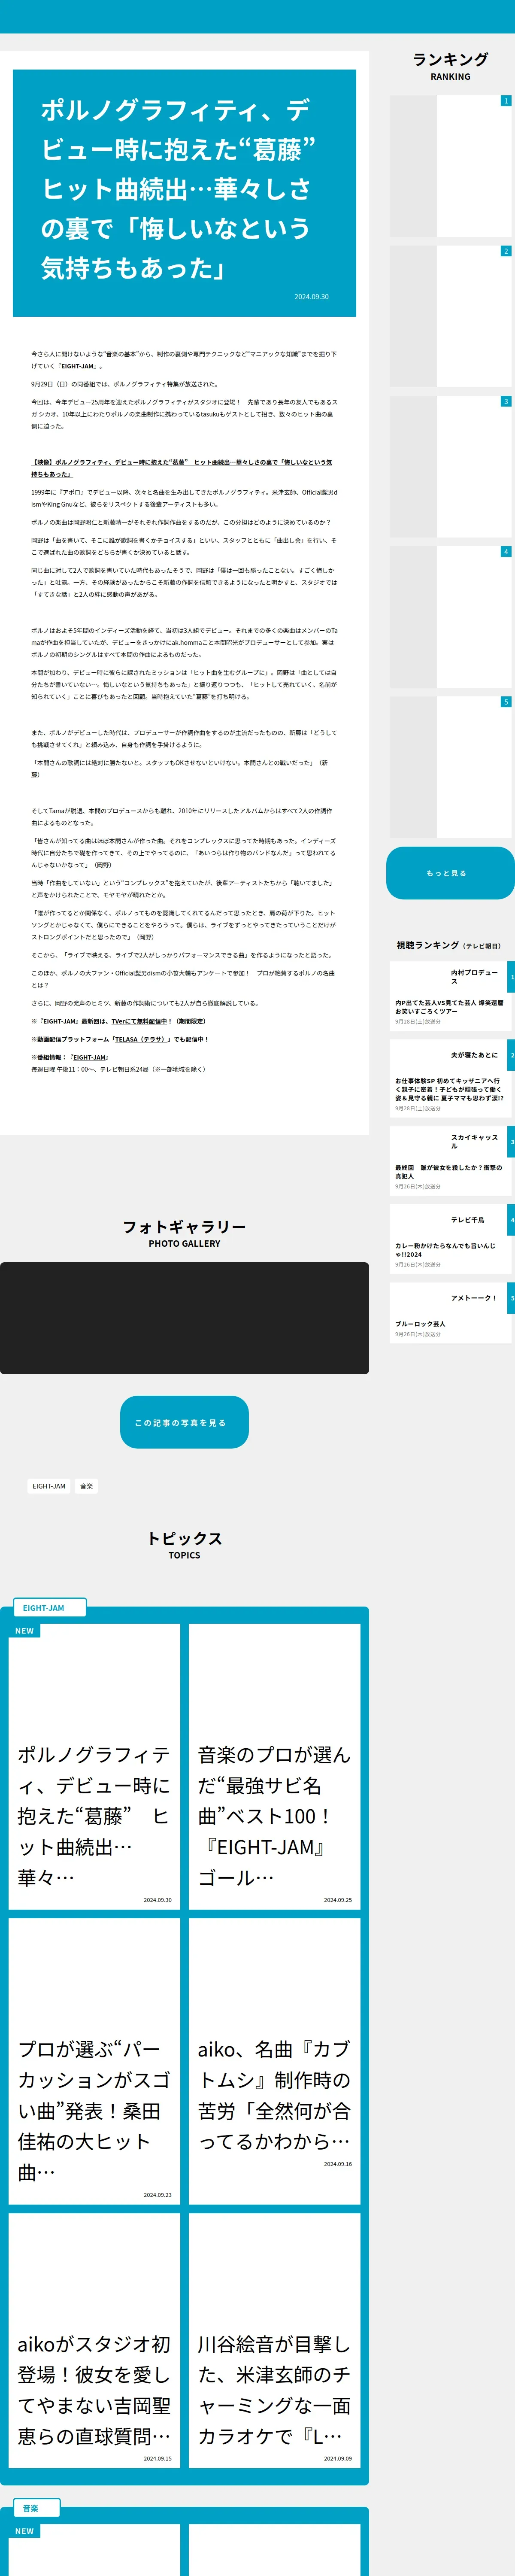Click the トピックス TOPICS heading
515x2576 pixels.
click(184, 1545)
